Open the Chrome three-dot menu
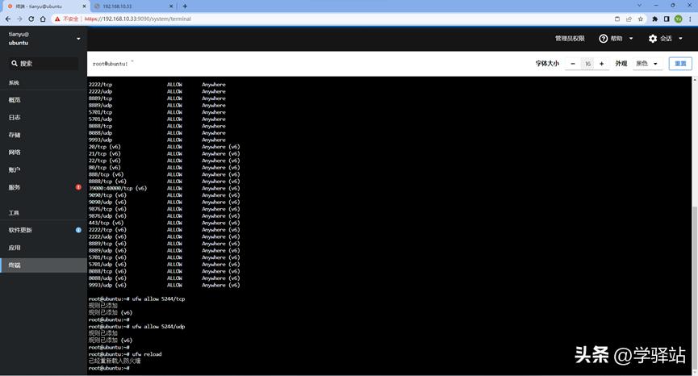 tap(691, 19)
